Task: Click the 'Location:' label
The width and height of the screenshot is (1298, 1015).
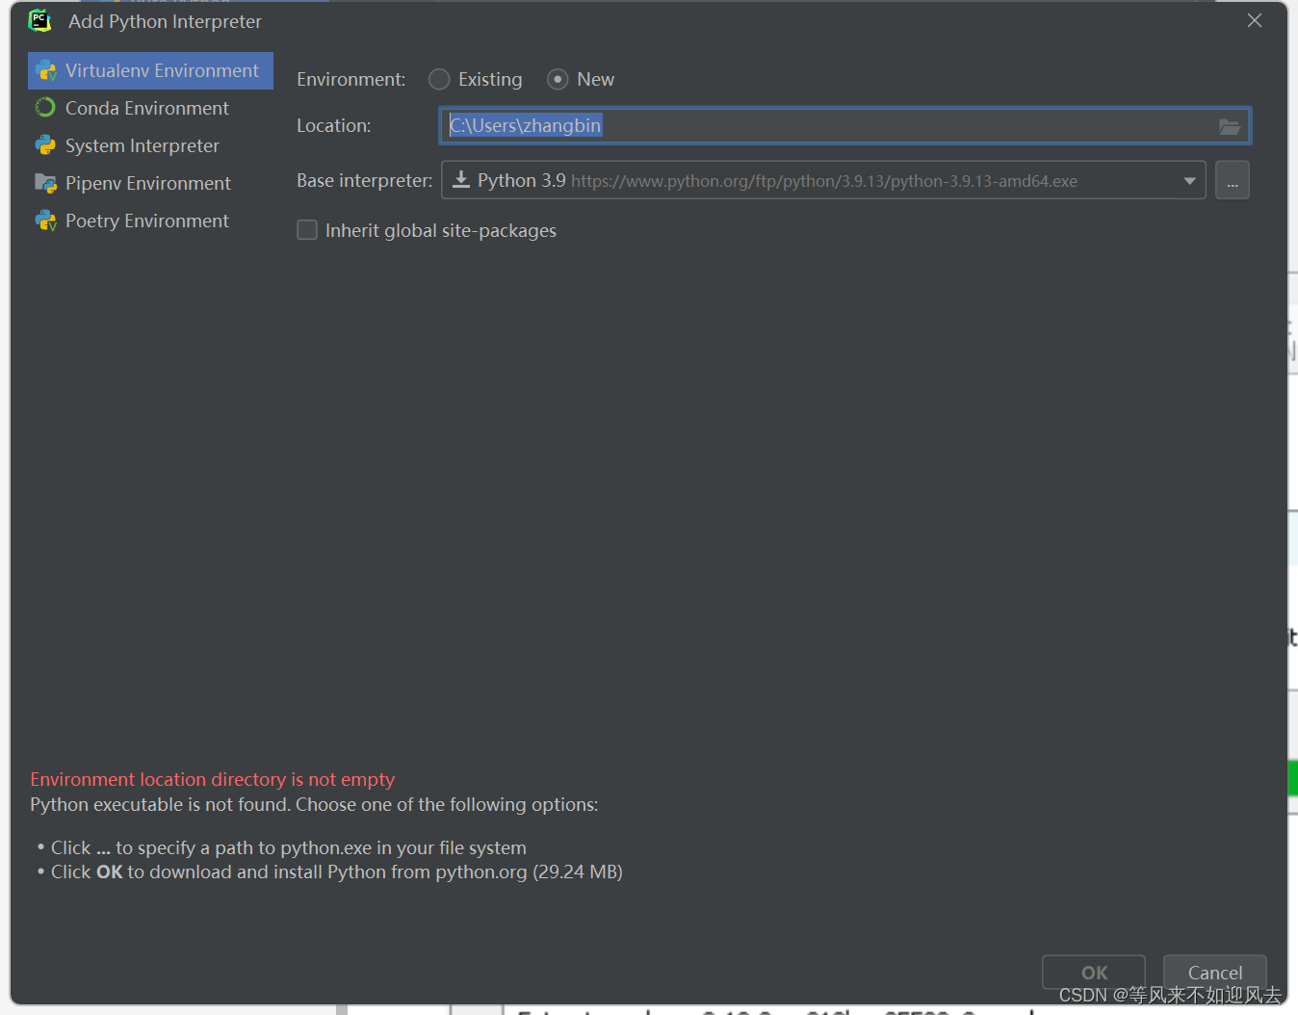Action: pyautogui.click(x=333, y=125)
